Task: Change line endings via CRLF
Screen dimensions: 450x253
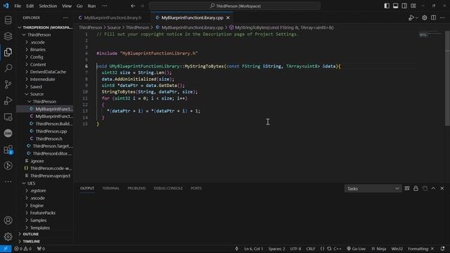Action: tap(311, 249)
